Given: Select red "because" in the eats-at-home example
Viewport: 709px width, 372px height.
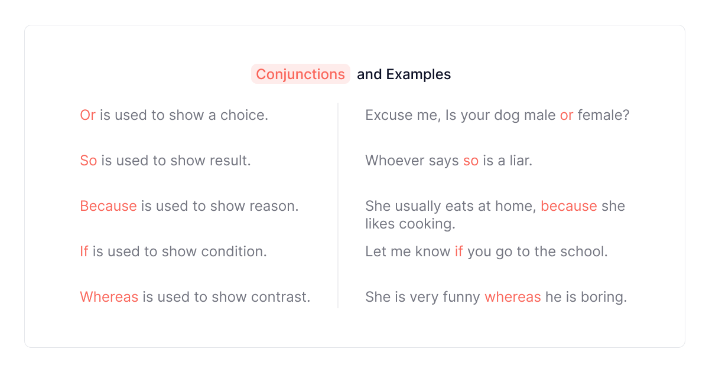Looking at the screenshot, I should 568,206.
